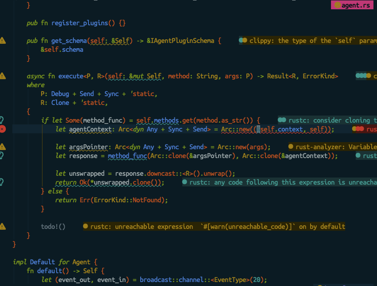Click the green dot before the unreachable-code message
Image resolution: width=377 pixels, height=286 pixels.
(185, 182)
